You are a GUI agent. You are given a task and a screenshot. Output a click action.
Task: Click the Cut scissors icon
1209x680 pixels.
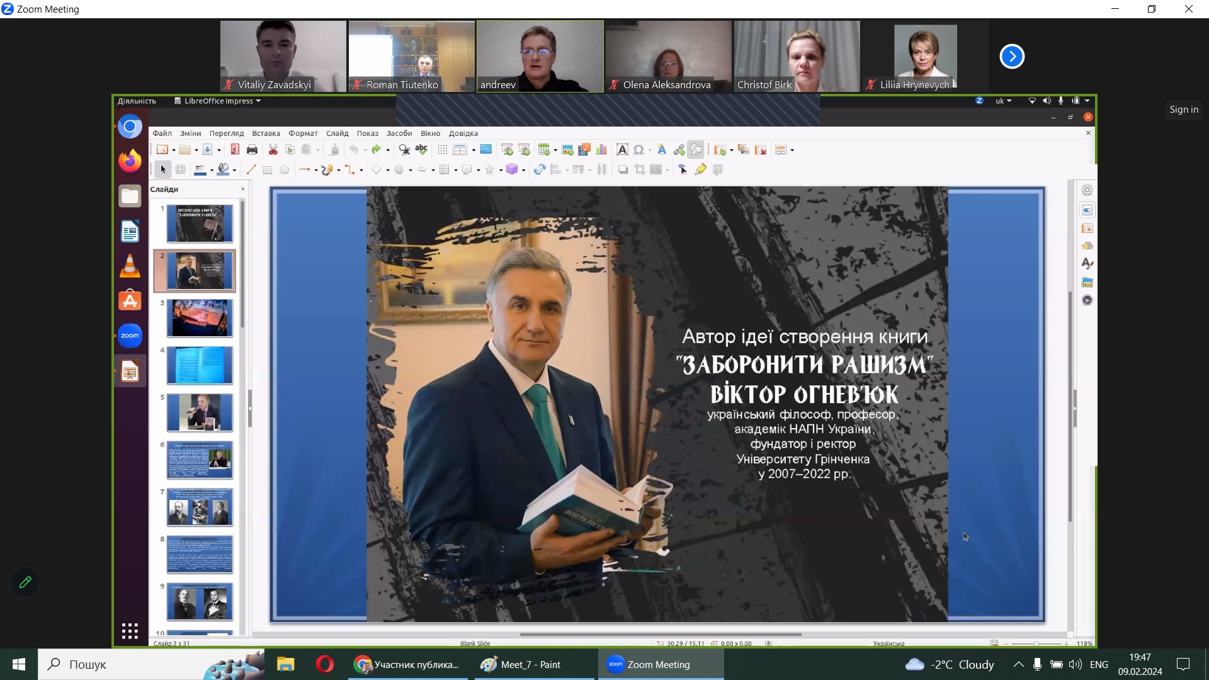(x=273, y=150)
